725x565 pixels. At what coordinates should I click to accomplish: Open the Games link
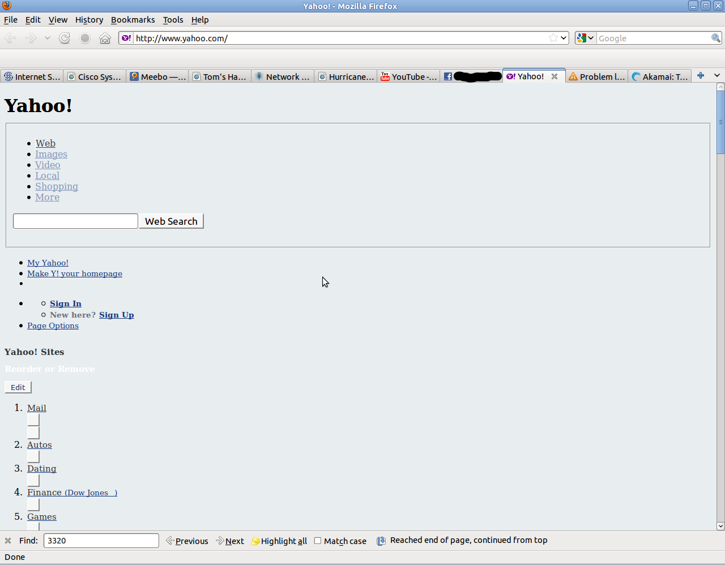pos(42,516)
